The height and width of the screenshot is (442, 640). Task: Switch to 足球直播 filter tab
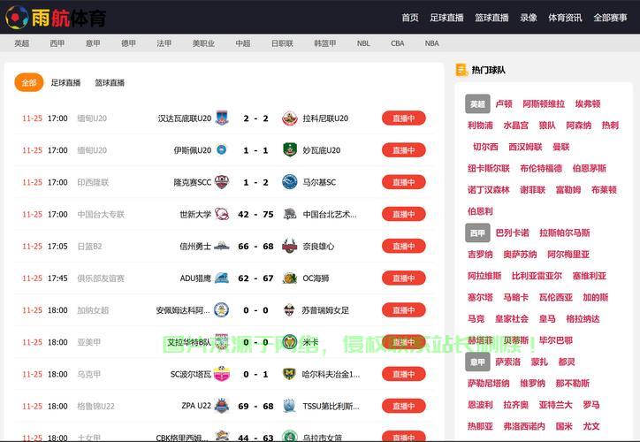[65, 83]
